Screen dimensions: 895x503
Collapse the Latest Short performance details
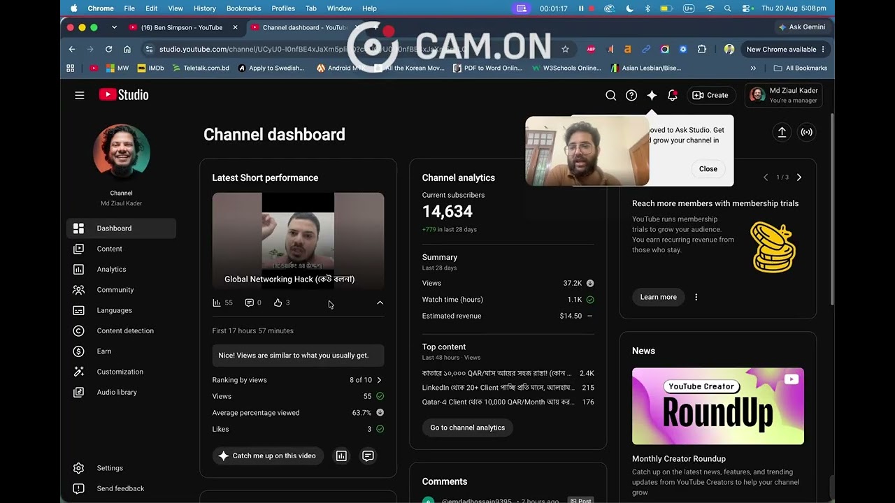pyautogui.click(x=380, y=302)
